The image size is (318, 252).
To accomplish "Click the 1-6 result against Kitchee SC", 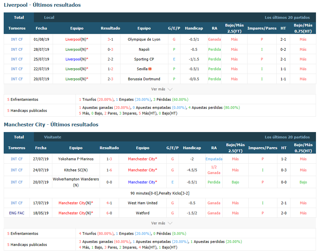I will (109, 170).
